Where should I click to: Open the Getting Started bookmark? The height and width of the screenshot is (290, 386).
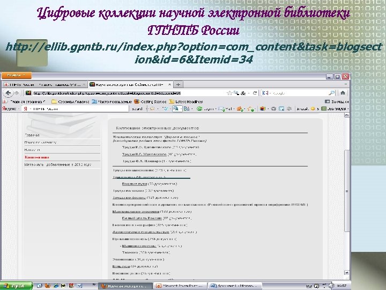[150, 102]
